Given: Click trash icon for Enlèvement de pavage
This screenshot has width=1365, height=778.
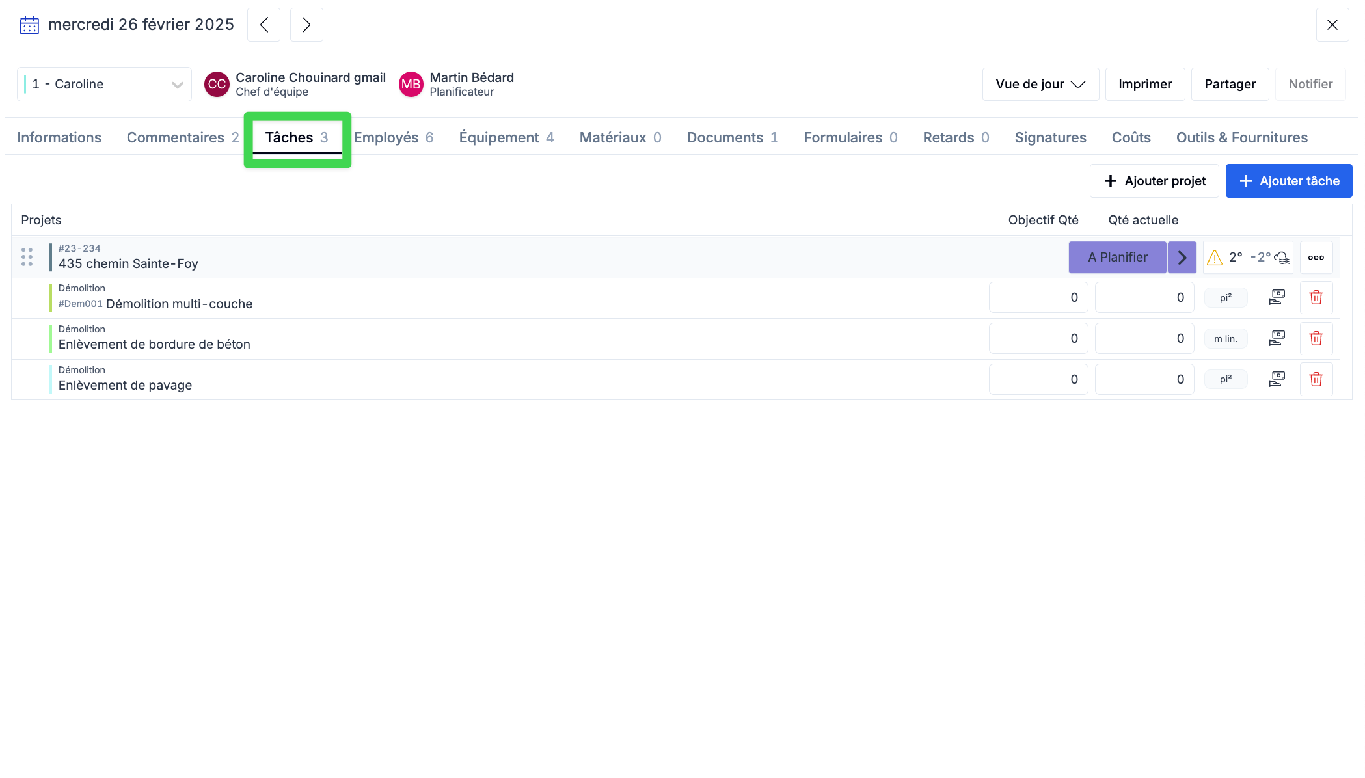Looking at the screenshot, I should pos(1316,380).
